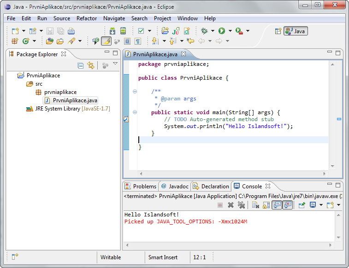349x268 pixels.
Task: Open the Navigate menu
Action: [114, 18]
